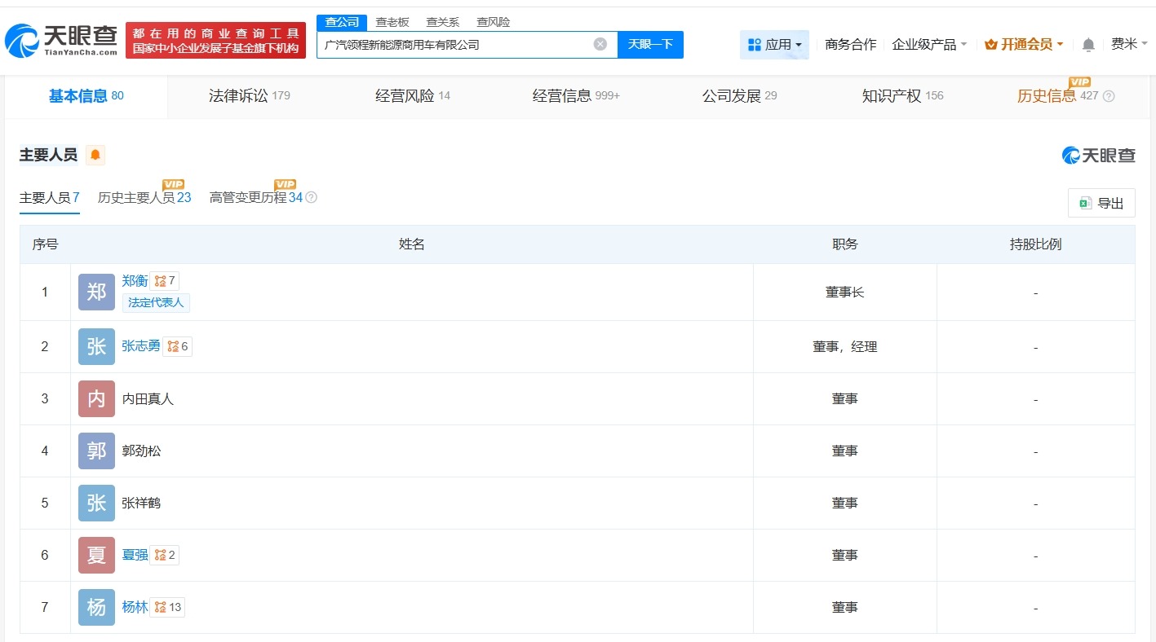1156x642 pixels.
Task: Click the 天眼一下 search button
Action: 650,44
